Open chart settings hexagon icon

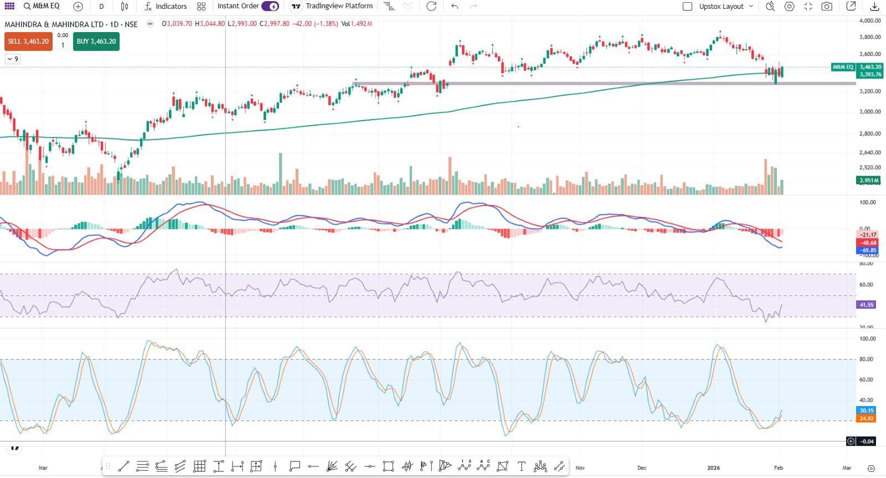[x=789, y=7]
